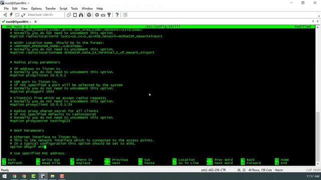Click the Connect in Tab toolbar icon
The height and width of the screenshot is (180, 321).
[17, 15]
